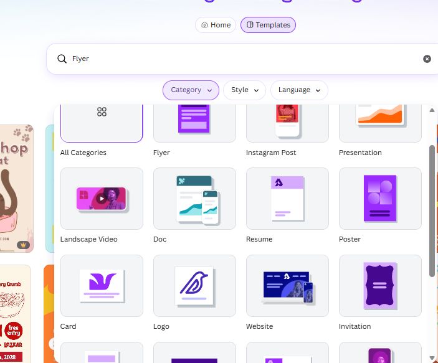Collapse the Category dropdown
Image resolution: width=438 pixels, height=363 pixels.
point(191,90)
